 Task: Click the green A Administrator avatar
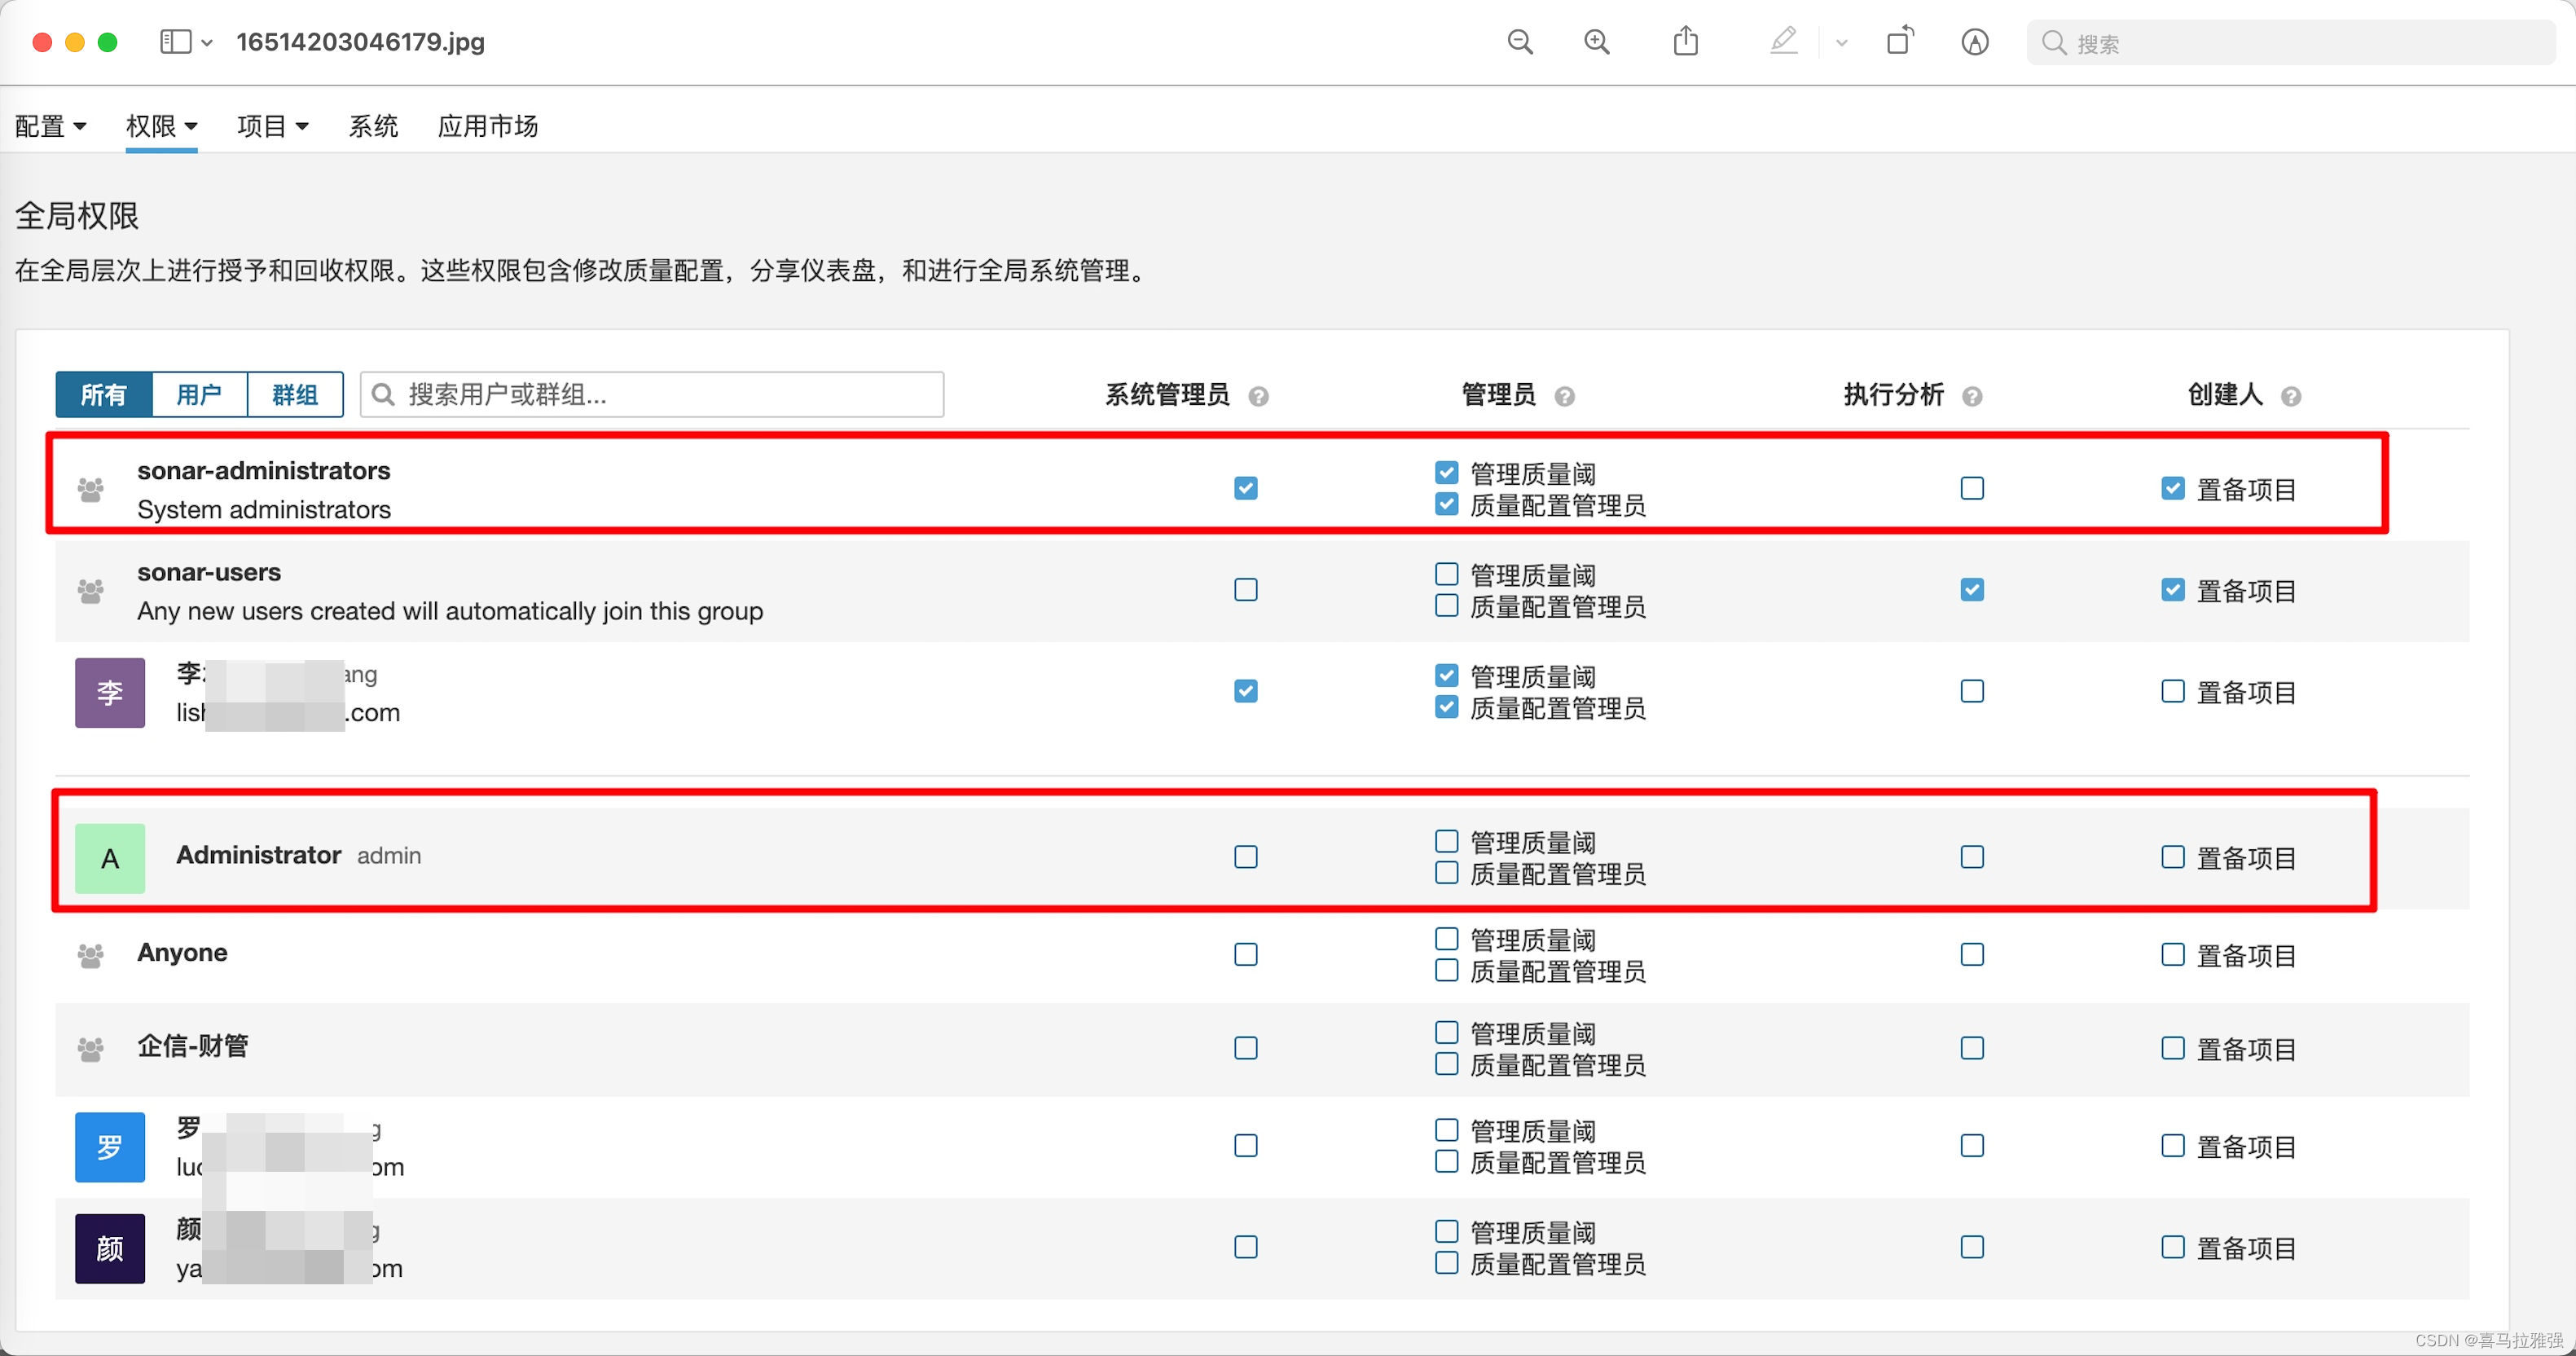coord(110,858)
